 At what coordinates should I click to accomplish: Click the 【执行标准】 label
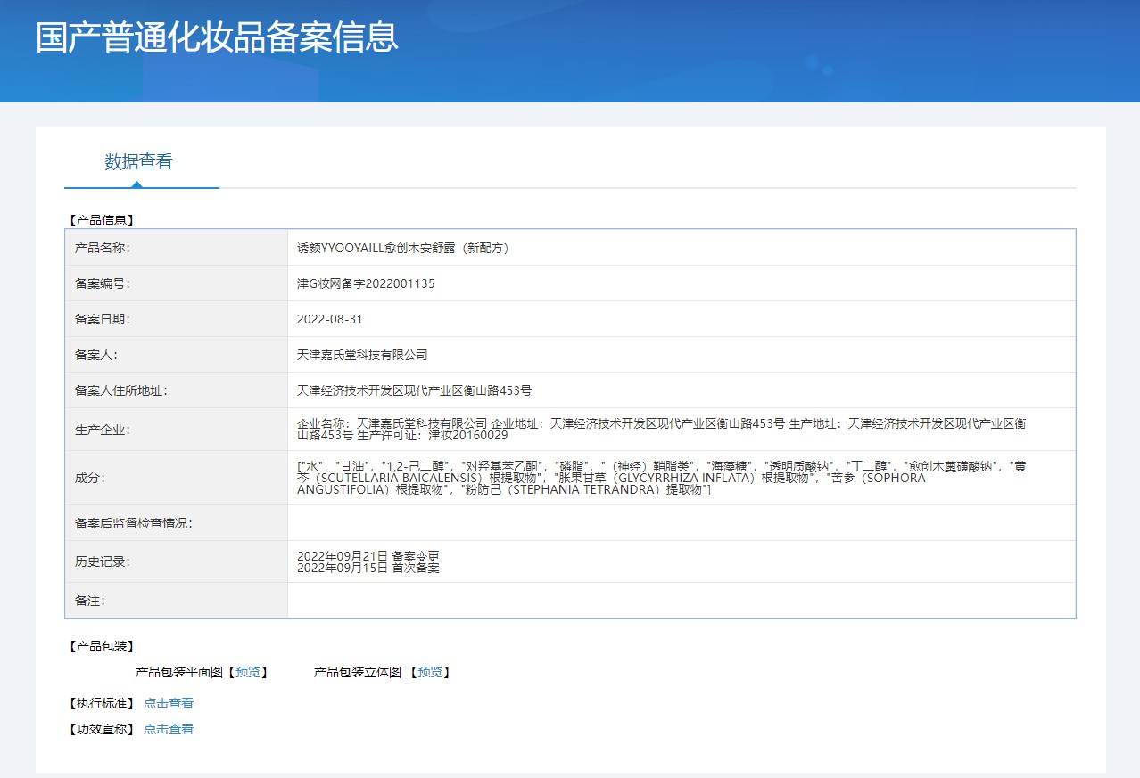point(101,703)
